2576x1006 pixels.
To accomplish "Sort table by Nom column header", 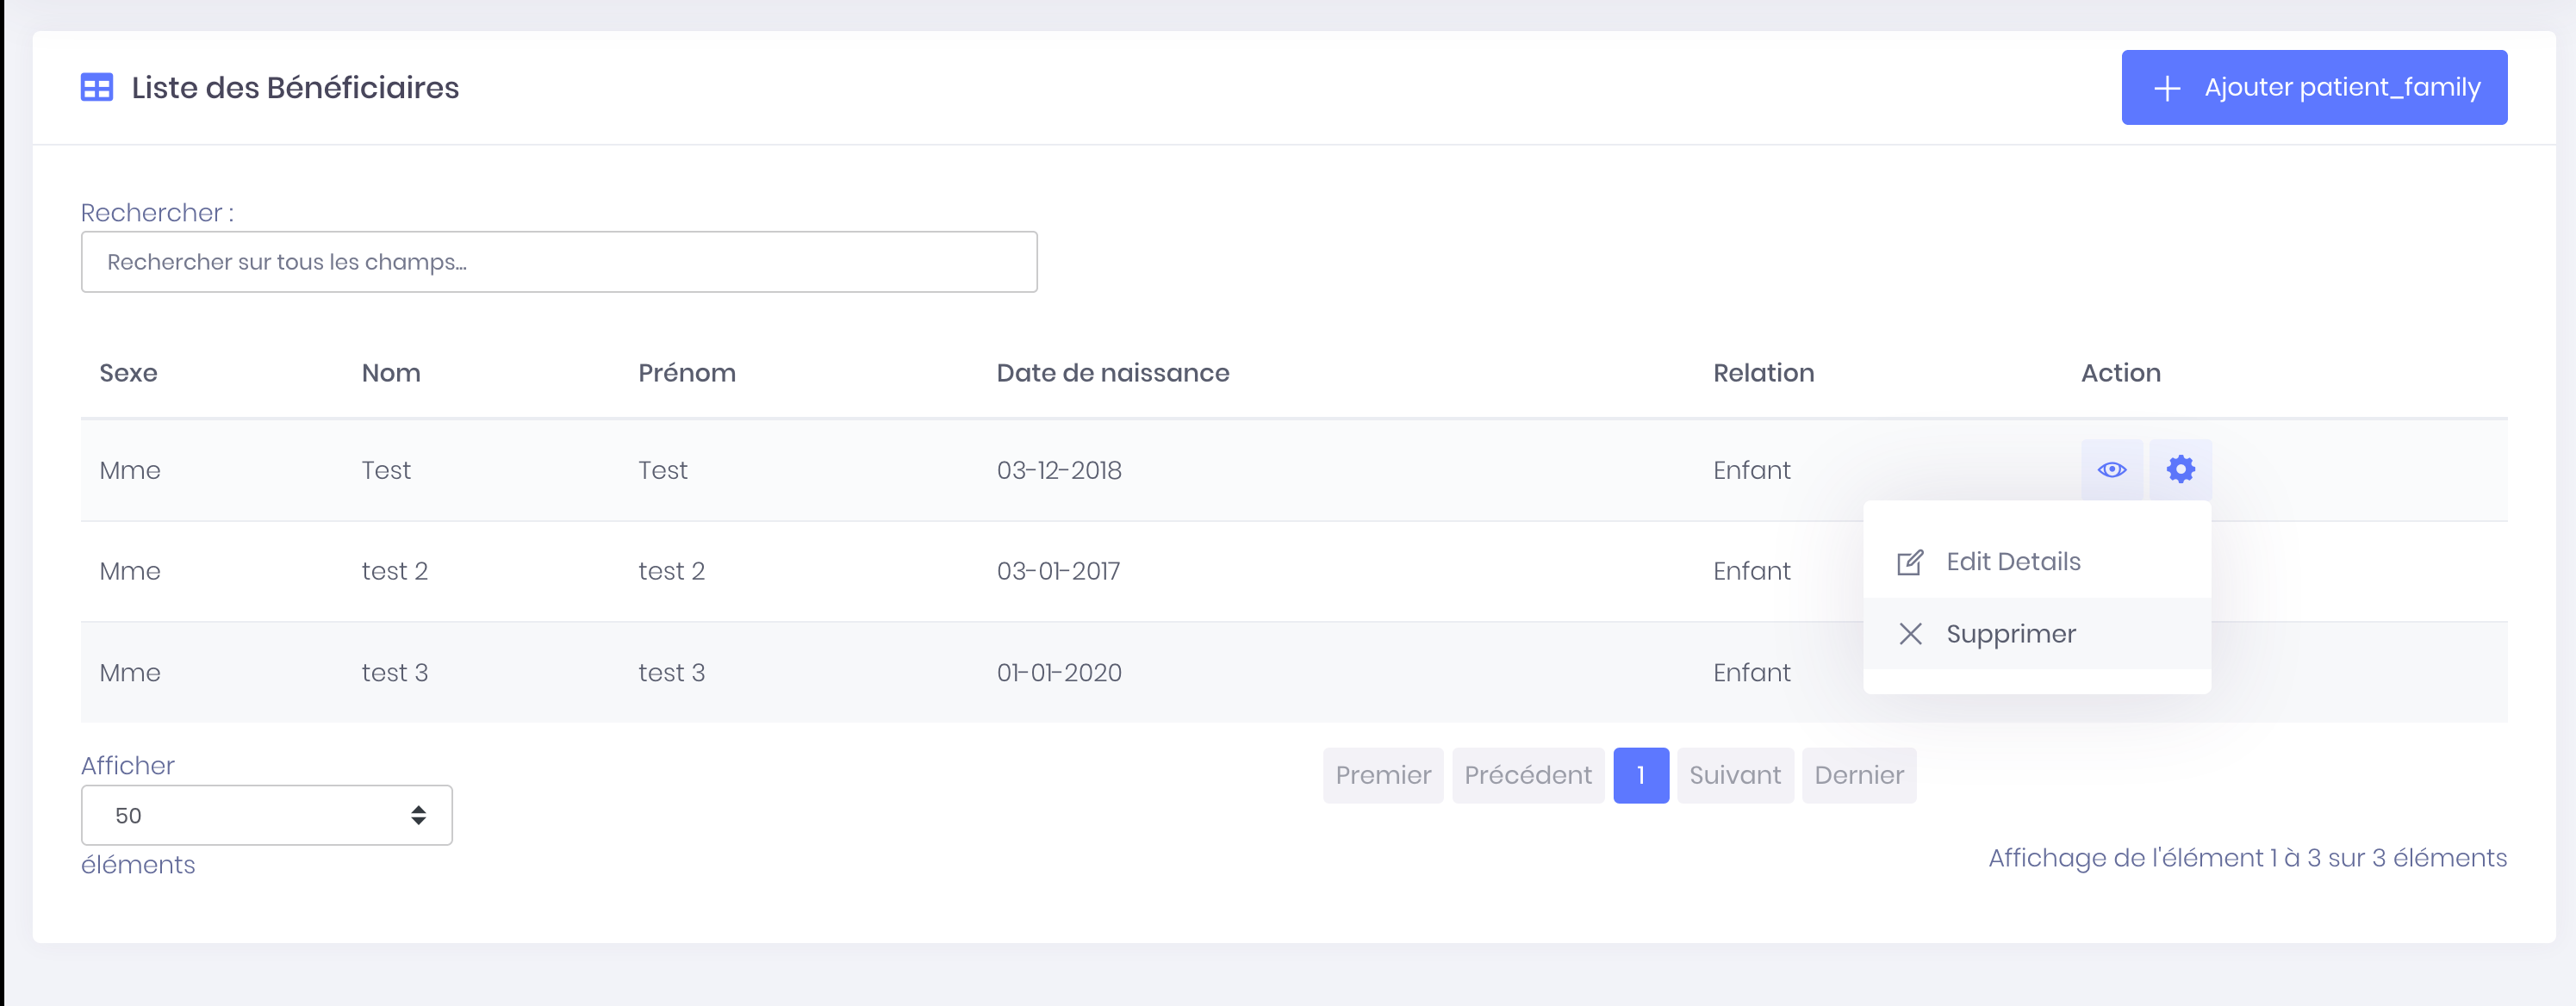I will (390, 373).
